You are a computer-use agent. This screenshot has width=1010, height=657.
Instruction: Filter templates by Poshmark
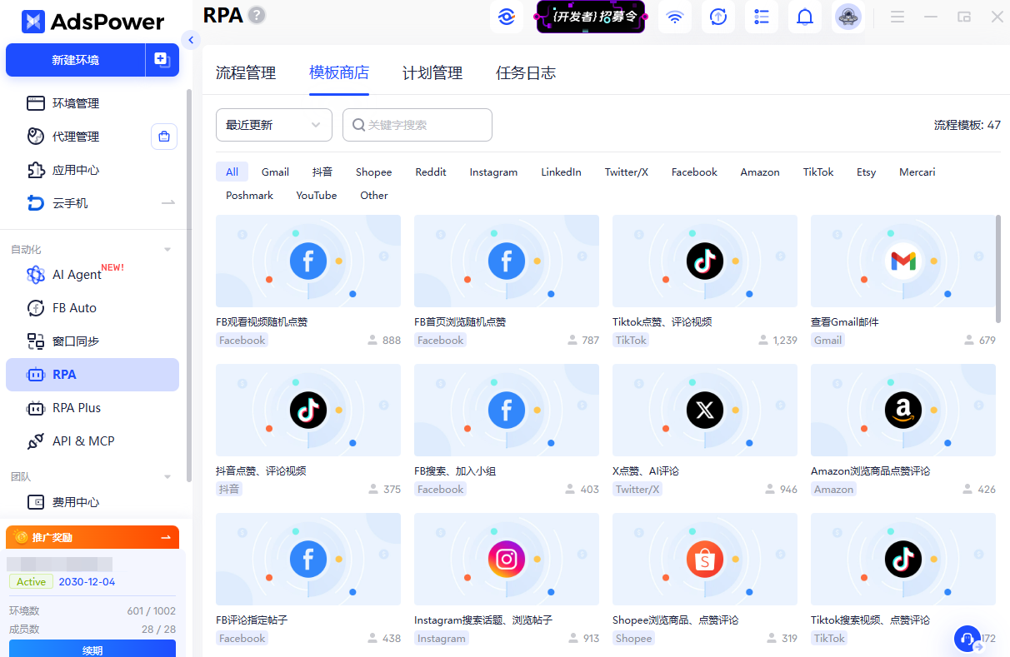click(x=249, y=195)
